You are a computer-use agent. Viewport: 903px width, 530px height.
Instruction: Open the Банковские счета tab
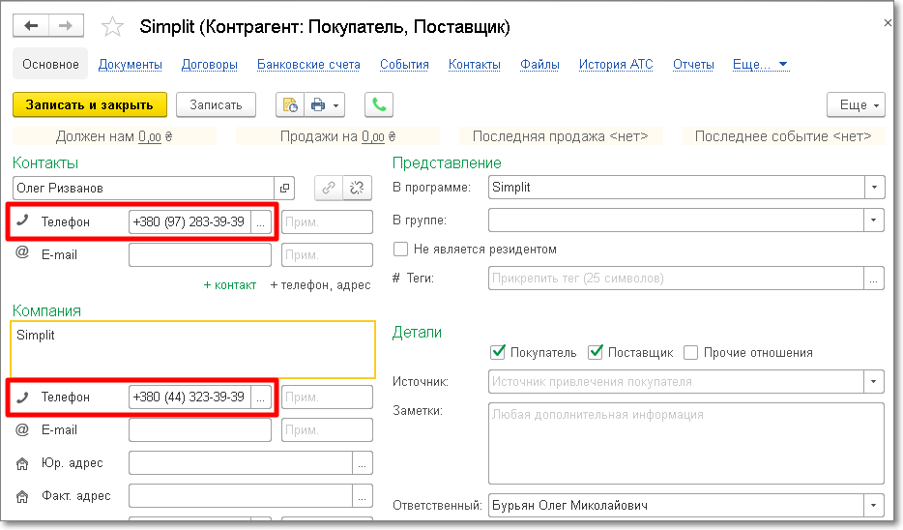coord(308,65)
